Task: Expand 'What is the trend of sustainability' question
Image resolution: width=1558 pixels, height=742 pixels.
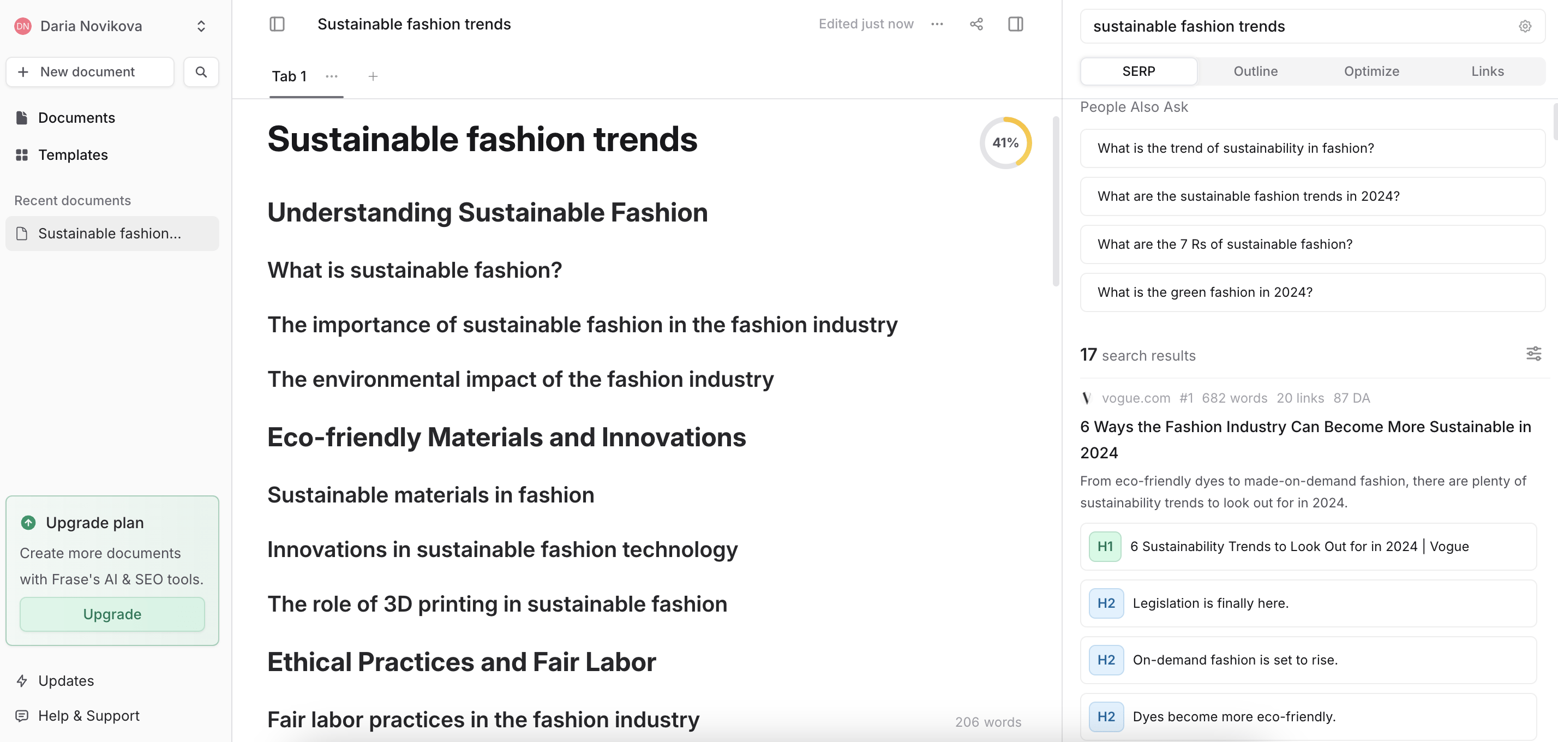Action: [1313, 148]
